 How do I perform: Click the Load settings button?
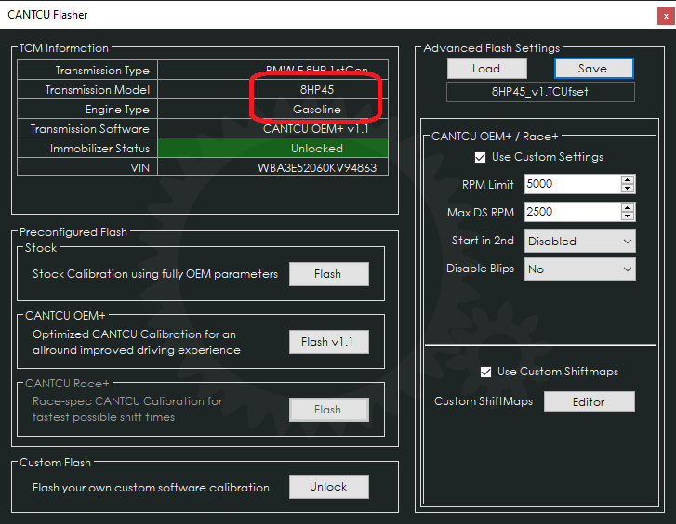[486, 69]
